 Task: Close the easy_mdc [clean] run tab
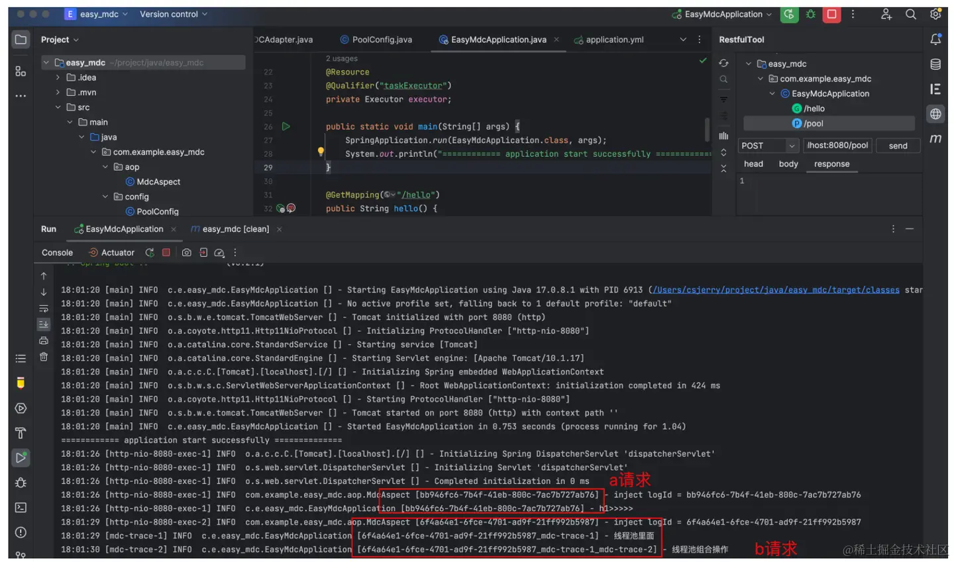coord(279,229)
